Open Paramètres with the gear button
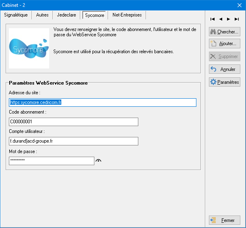Viewport: 246px width, 228px height. [x=224, y=82]
